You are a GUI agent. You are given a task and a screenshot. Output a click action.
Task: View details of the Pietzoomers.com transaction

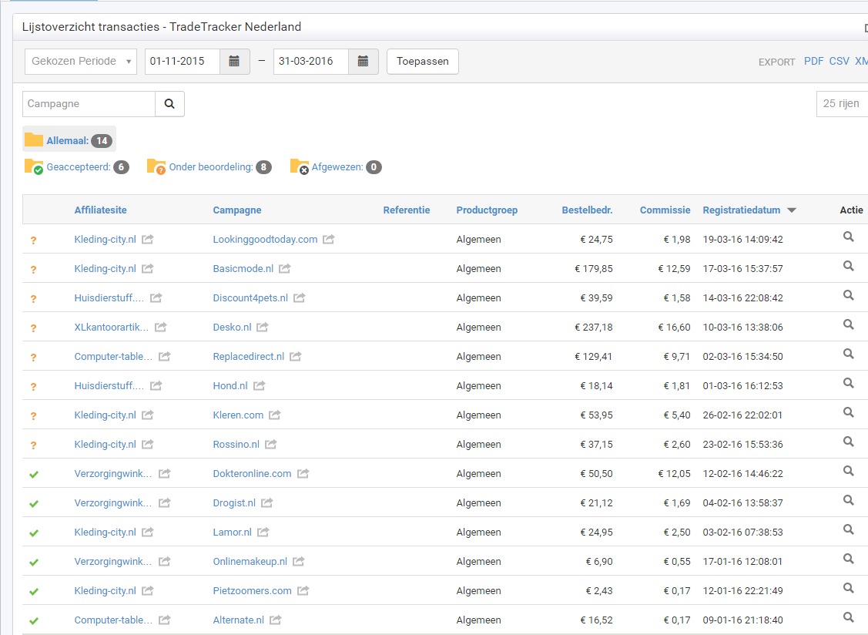[848, 589]
